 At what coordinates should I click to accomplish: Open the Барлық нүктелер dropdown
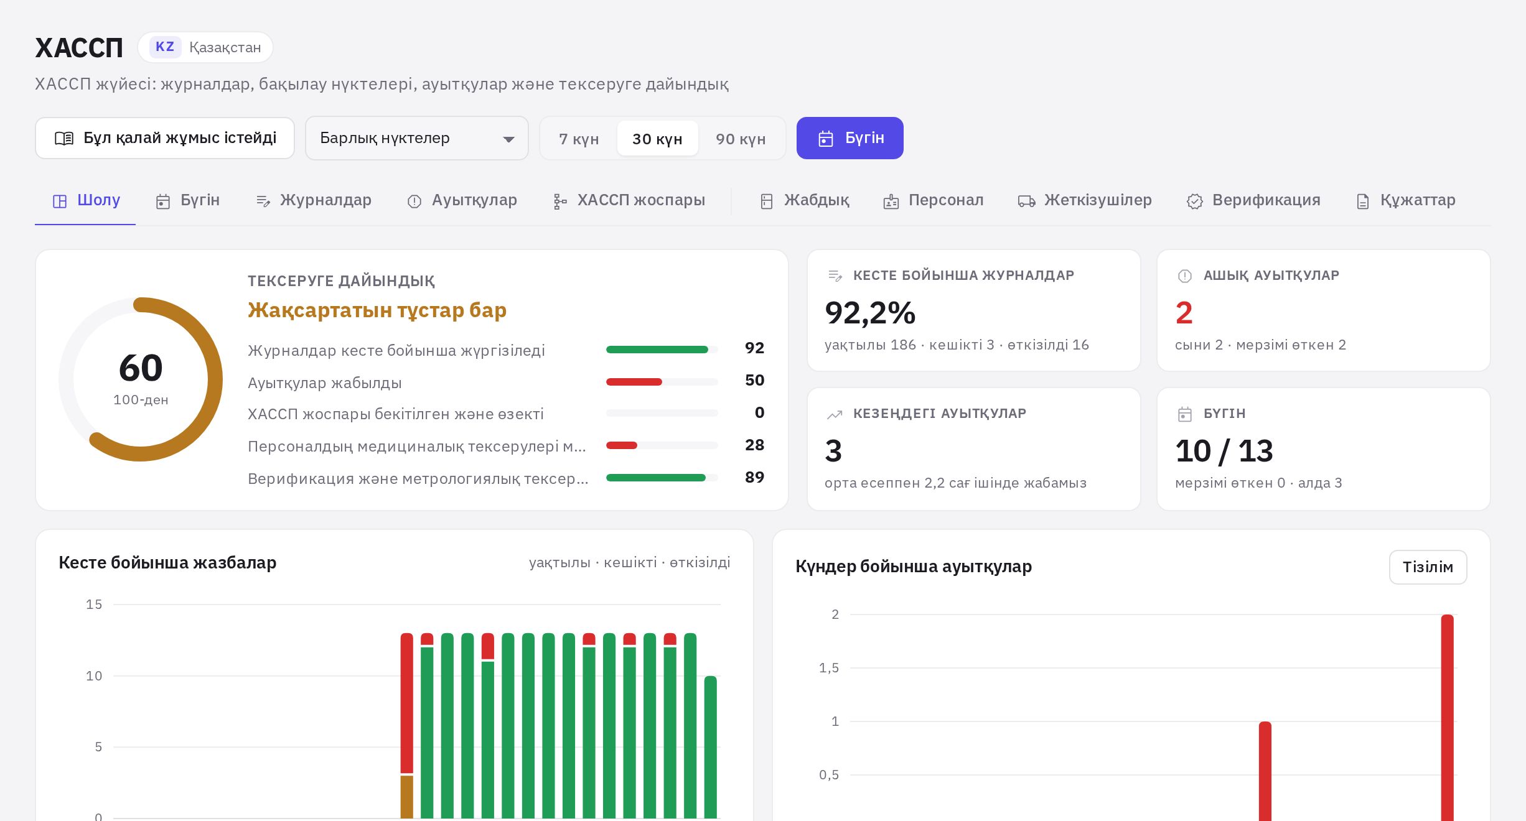(417, 138)
